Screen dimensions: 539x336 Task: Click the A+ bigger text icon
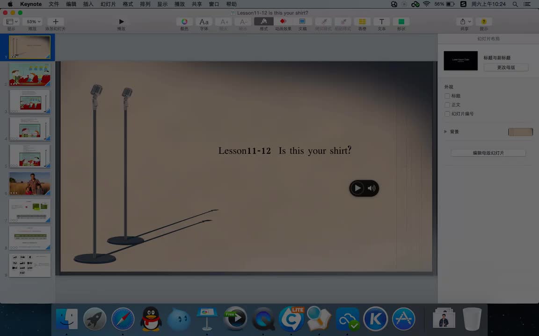point(224,21)
